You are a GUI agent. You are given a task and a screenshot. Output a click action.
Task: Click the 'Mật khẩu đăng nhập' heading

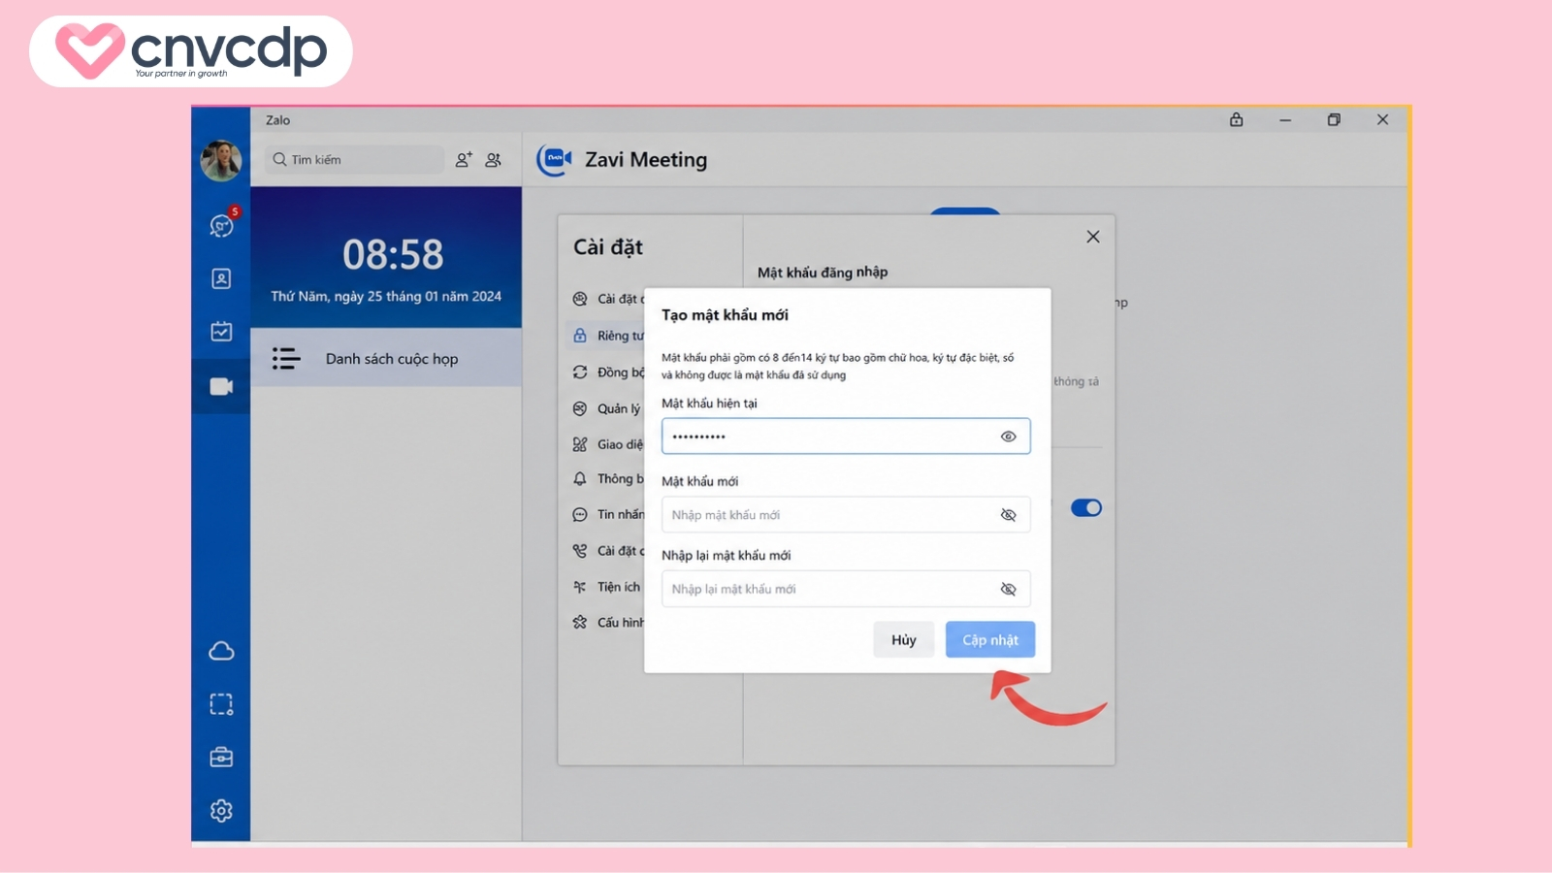[823, 273]
